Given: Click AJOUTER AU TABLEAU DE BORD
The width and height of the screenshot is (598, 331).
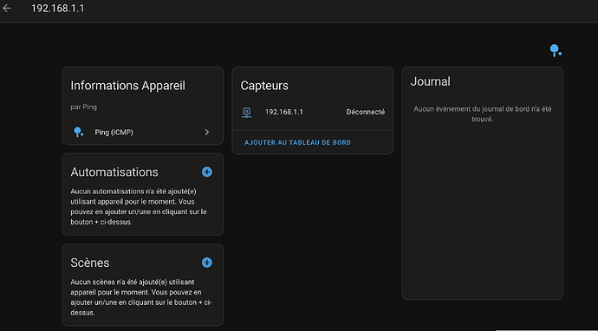Looking at the screenshot, I should (297, 143).
